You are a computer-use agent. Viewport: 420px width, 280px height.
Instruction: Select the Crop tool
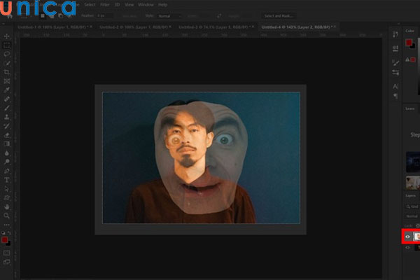7,72
